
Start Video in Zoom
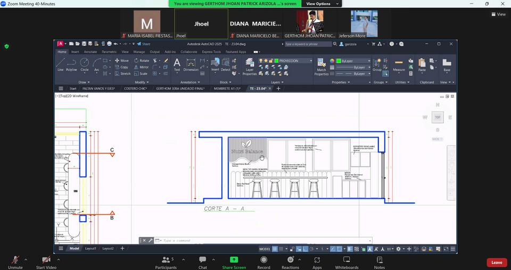(46, 263)
